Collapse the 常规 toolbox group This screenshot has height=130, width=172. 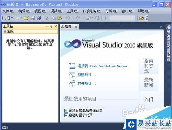pos(5,32)
